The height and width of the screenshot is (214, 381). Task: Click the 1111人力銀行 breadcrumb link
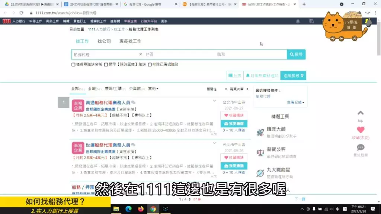click(x=99, y=29)
